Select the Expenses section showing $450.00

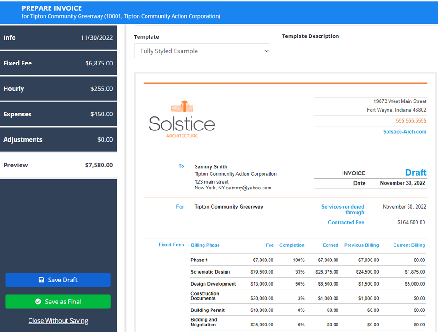coord(58,114)
